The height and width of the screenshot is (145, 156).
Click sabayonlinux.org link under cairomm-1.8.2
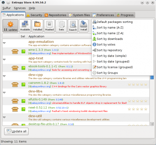pyautogui.click(x=41, y=86)
